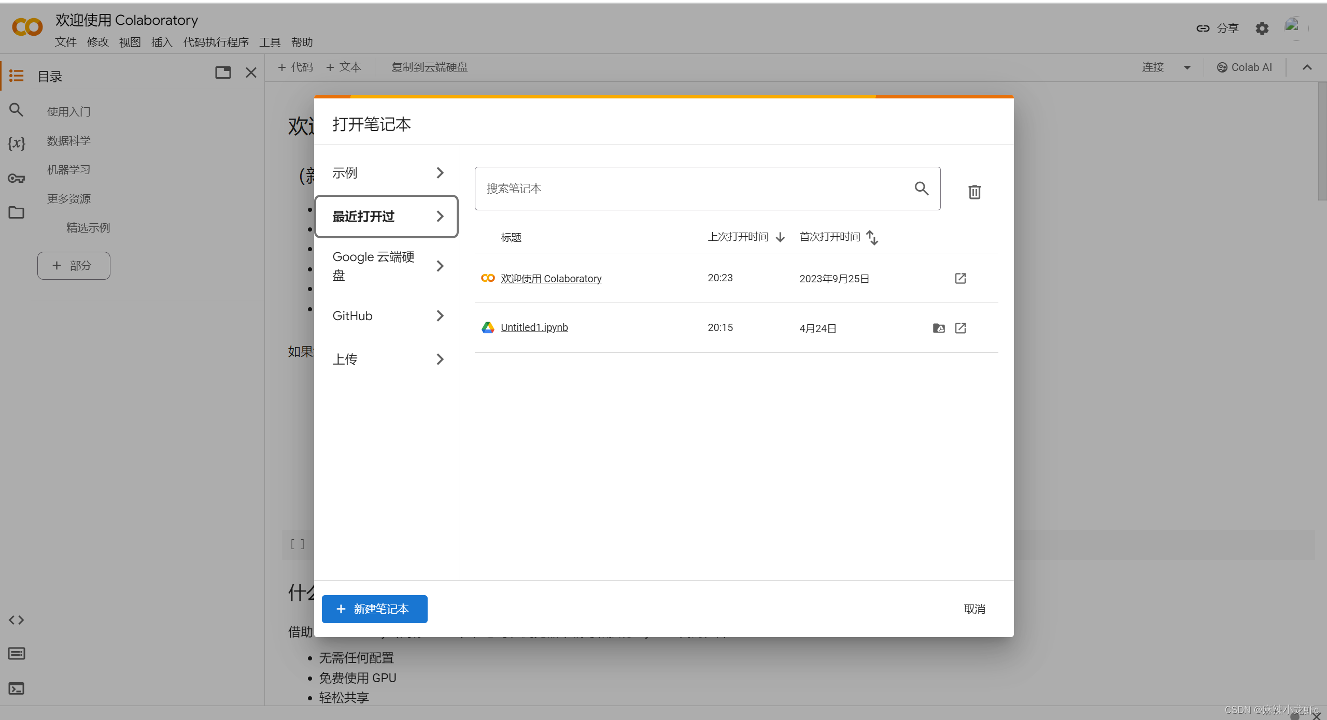The height and width of the screenshot is (720, 1327).
Task: Select 更多资源 in table of contents
Action: click(69, 199)
